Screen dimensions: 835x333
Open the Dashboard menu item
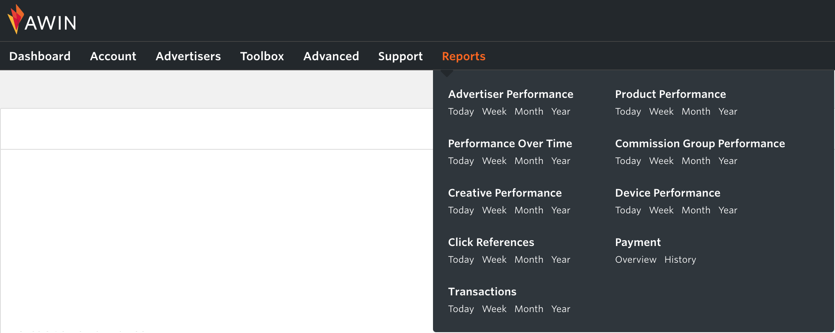point(40,56)
